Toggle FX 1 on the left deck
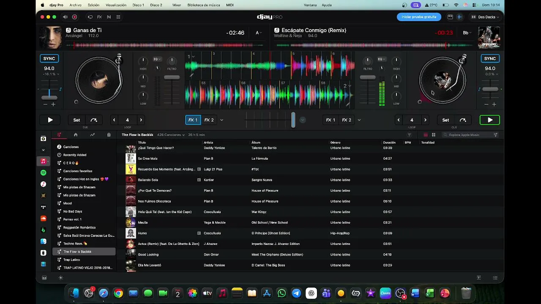 pyautogui.click(x=193, y=120)
